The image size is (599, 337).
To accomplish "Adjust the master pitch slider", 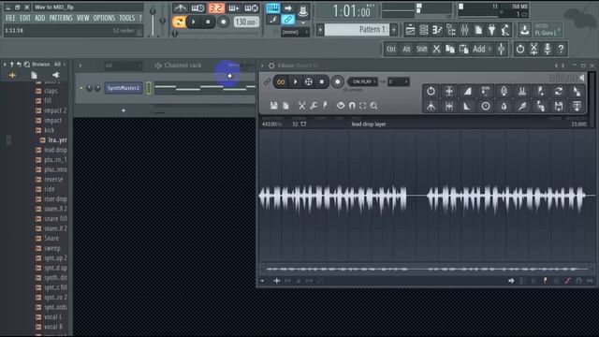I will pos(162,21).
